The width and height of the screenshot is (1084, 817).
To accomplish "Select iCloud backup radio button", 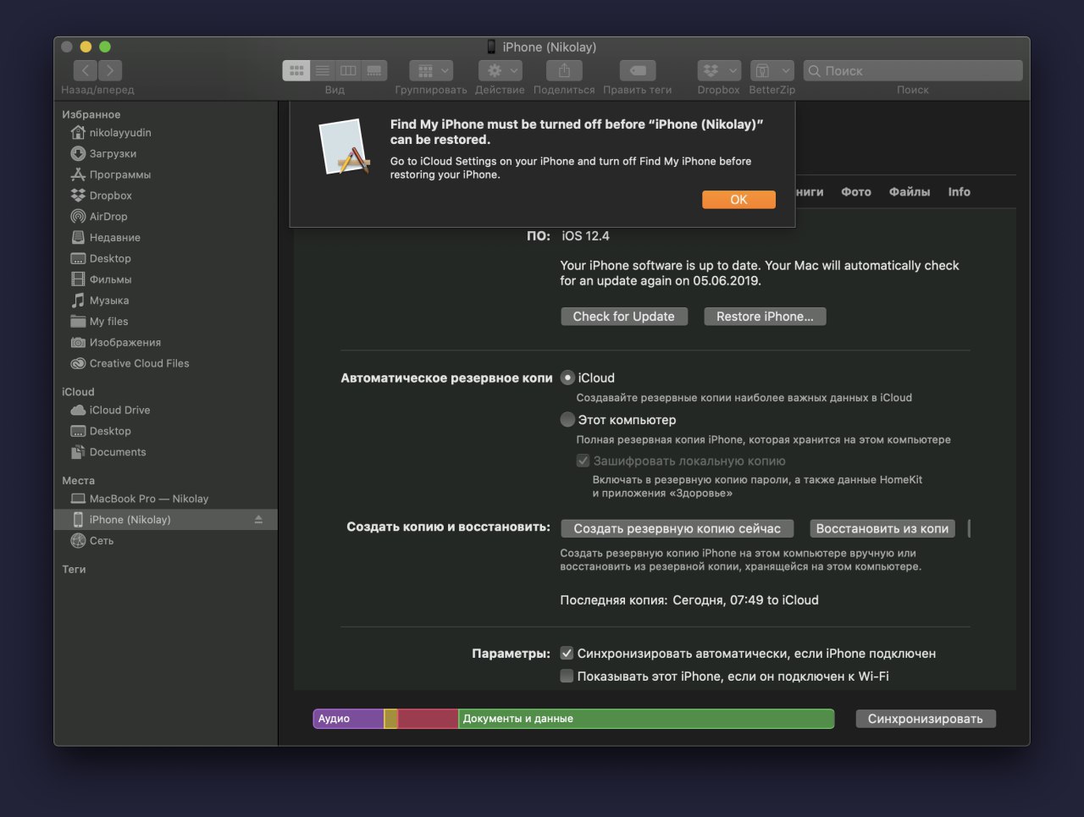I will (567, 378).
